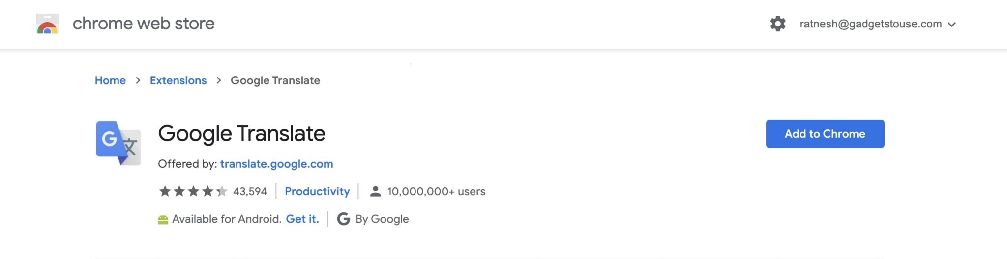
Task: Expand the chevron arrow beside account email
Action: click(x=952, y=25)
